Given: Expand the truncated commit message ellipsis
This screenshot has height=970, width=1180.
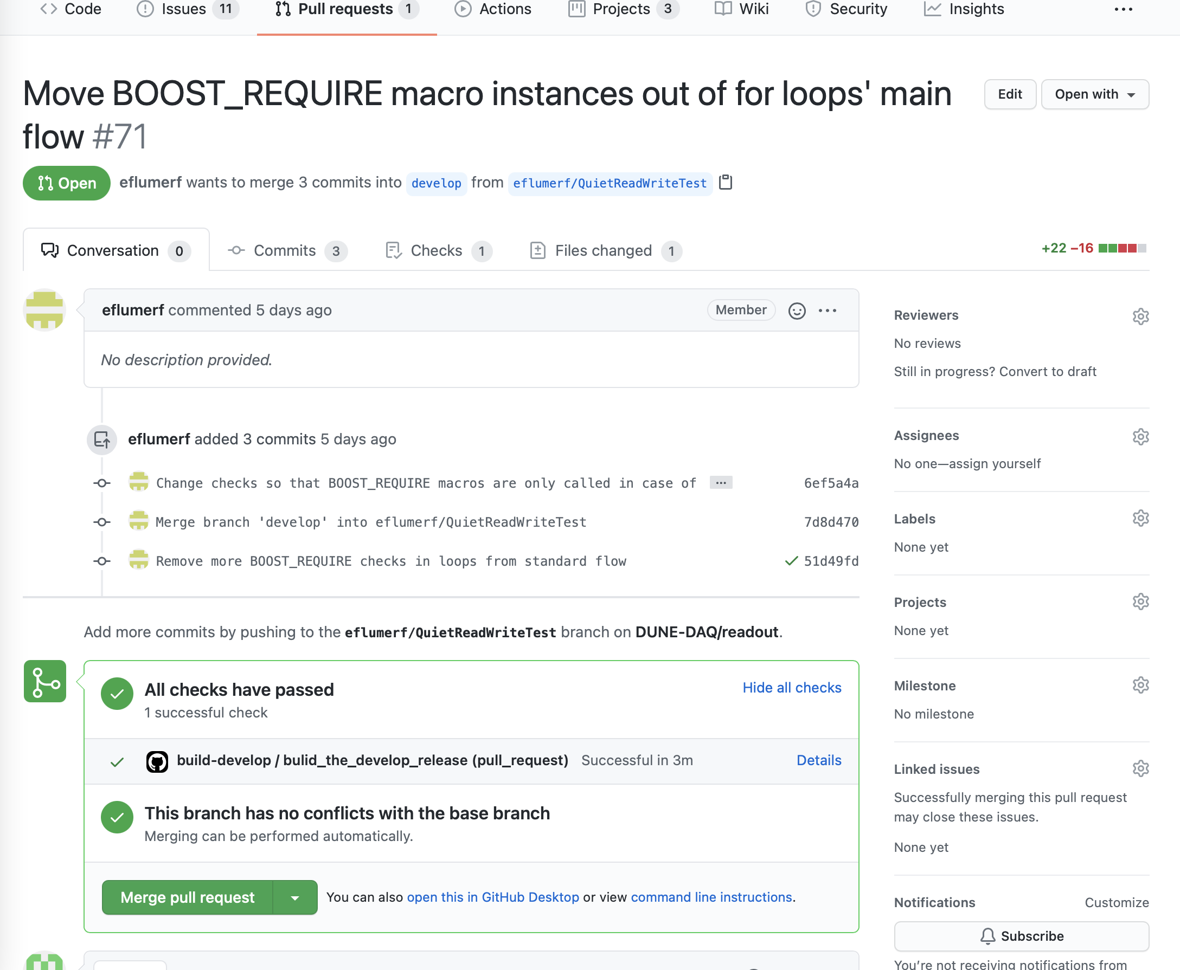Looking at the screenshot, I should [721, 483].
